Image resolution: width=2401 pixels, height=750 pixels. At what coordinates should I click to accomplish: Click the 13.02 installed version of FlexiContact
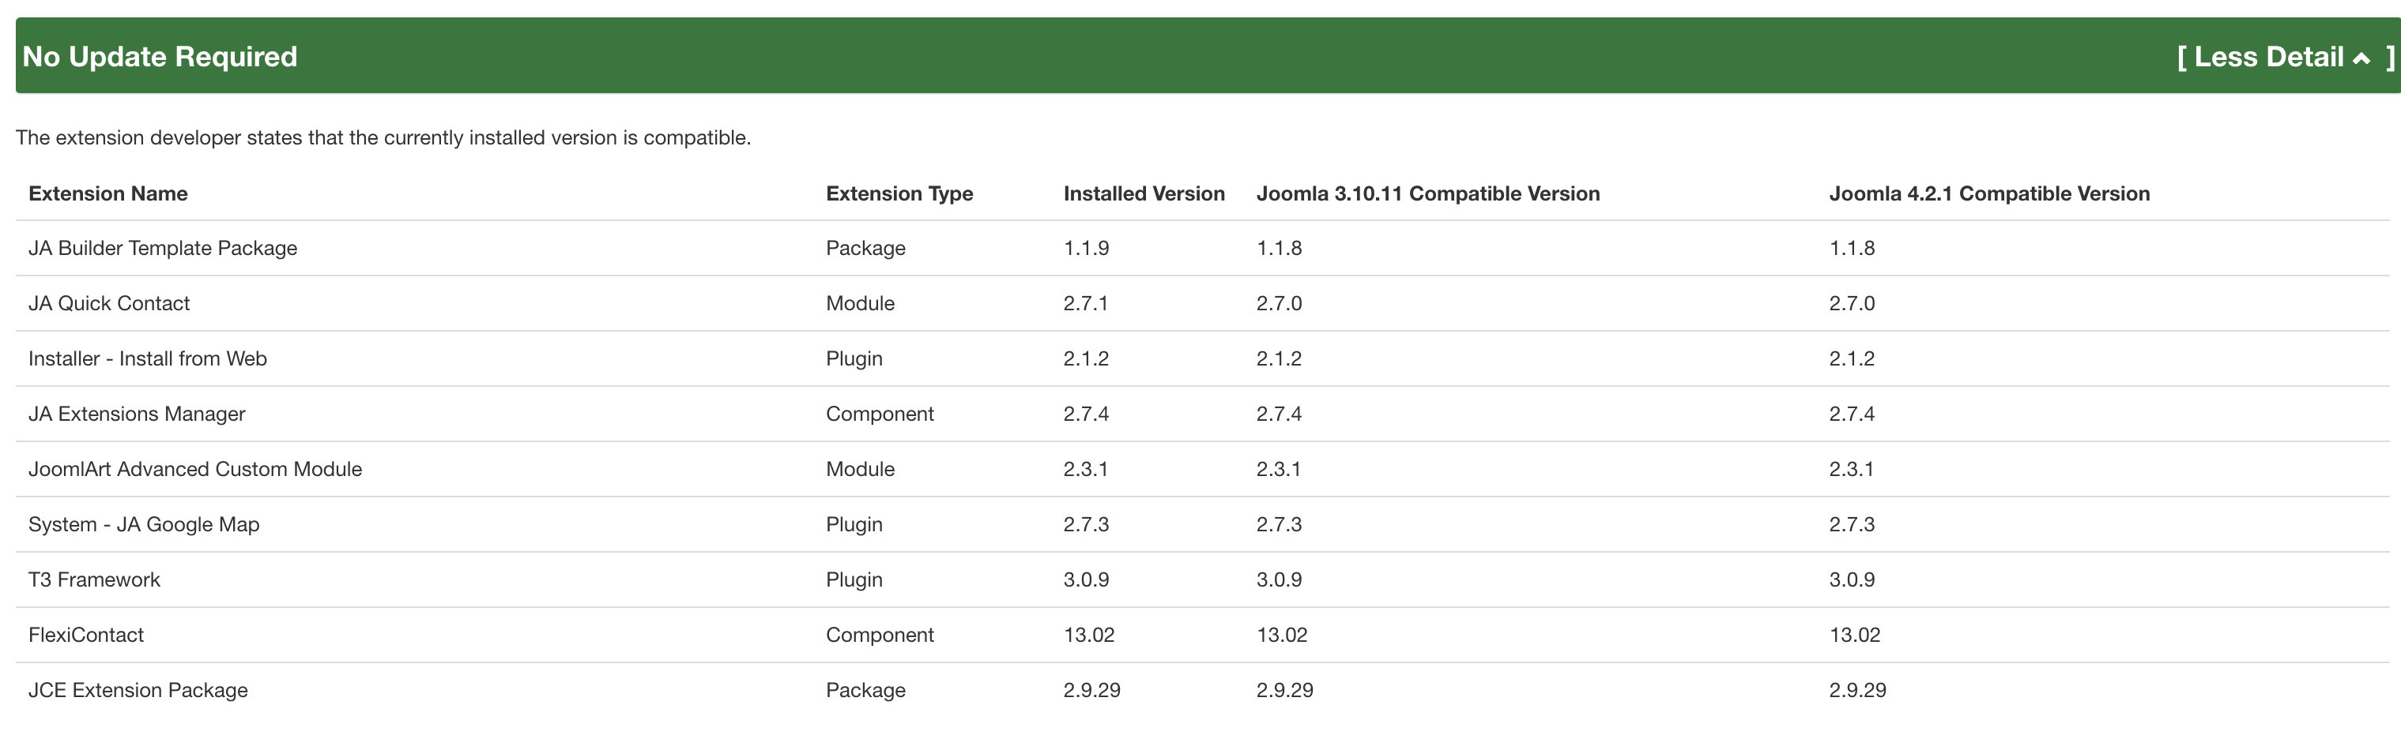(1088, 635)
